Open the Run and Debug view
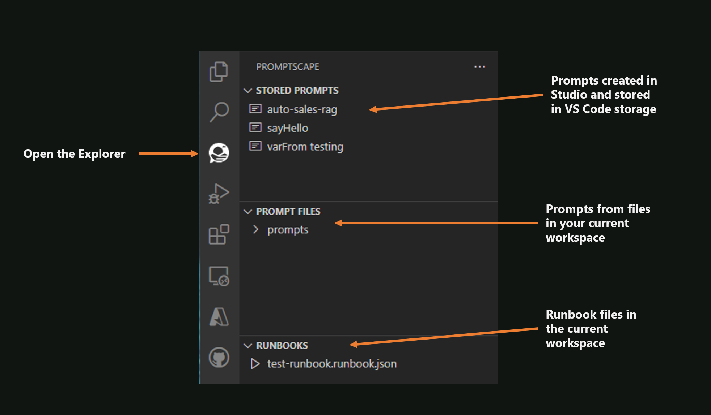The image size is (711, 415). click(x=219, y=194)
